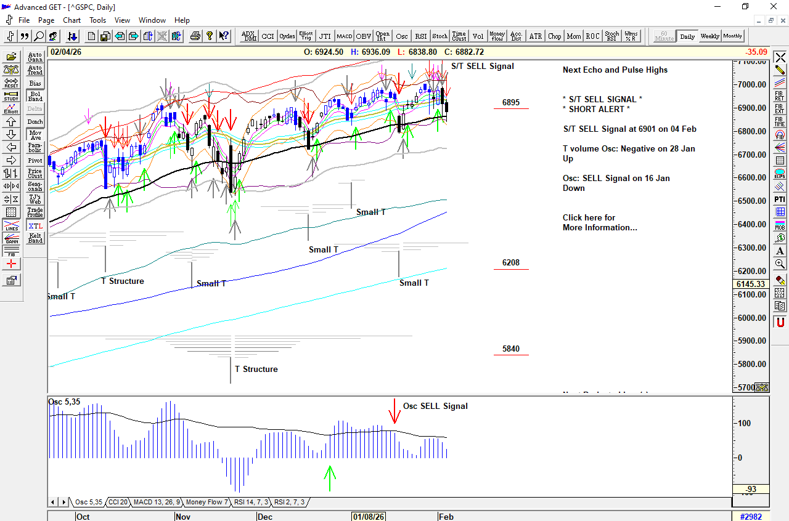This screenshot has width=789, height=521.
Task: Open the Chart menu
Action: click(x=72, y=20)
